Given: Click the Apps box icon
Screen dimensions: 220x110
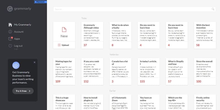Looking at the screenshot, I should 10,38.
